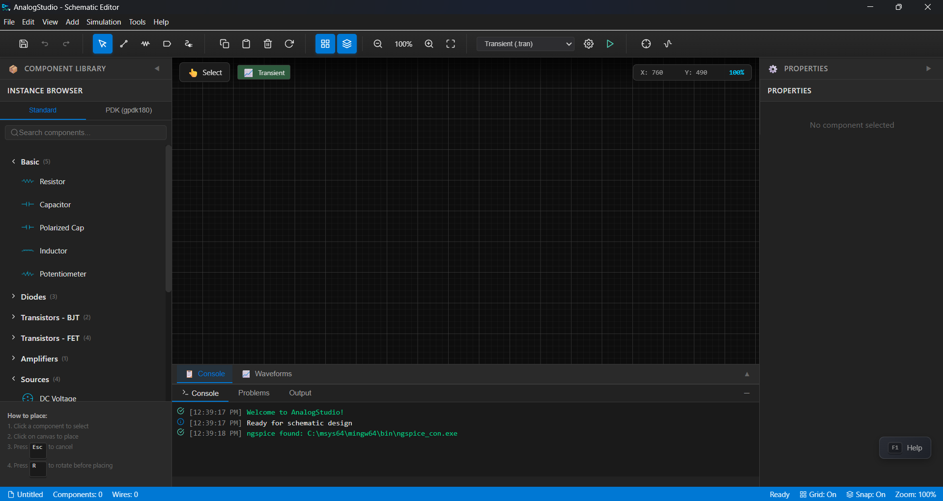Open the waveform viewer icon in toolbar
The image size is (943, 501).
[x=667, y=44]
